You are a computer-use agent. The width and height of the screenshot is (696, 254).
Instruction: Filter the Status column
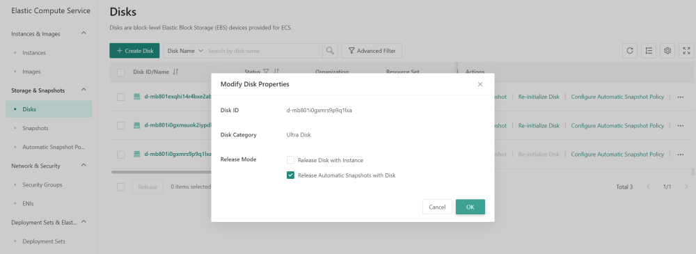point(266,72)
